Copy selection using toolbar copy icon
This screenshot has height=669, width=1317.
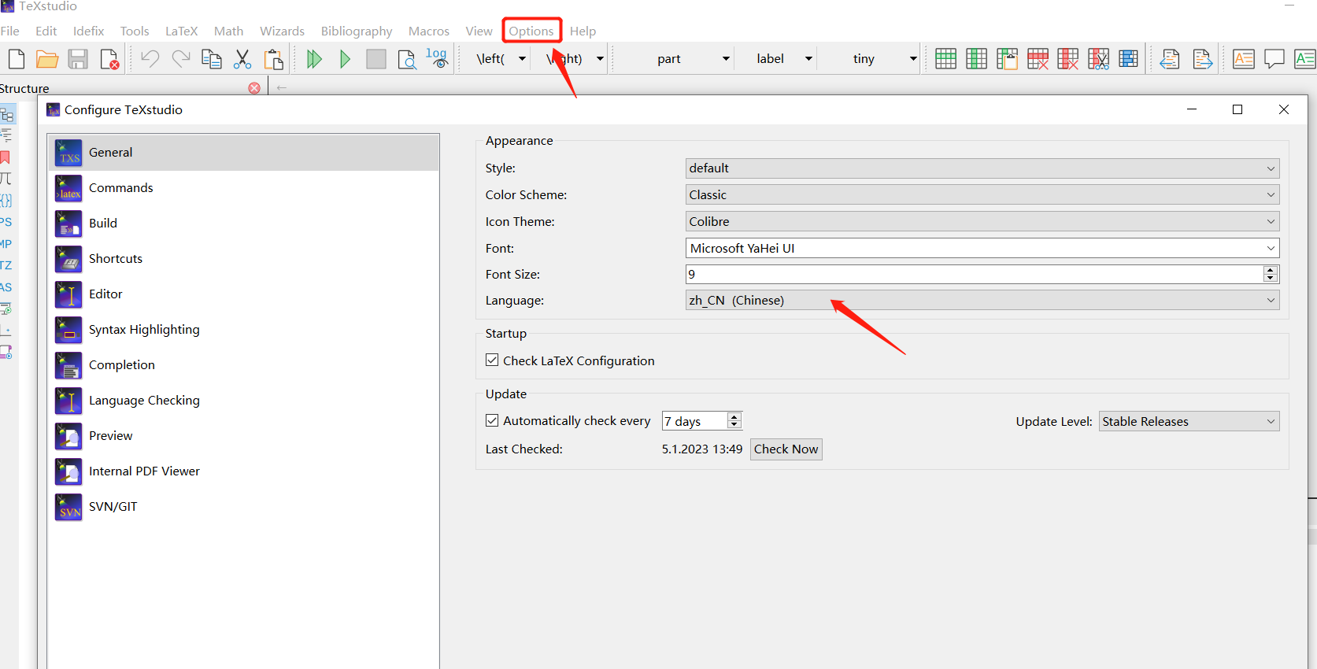click(x=212, y=59)
